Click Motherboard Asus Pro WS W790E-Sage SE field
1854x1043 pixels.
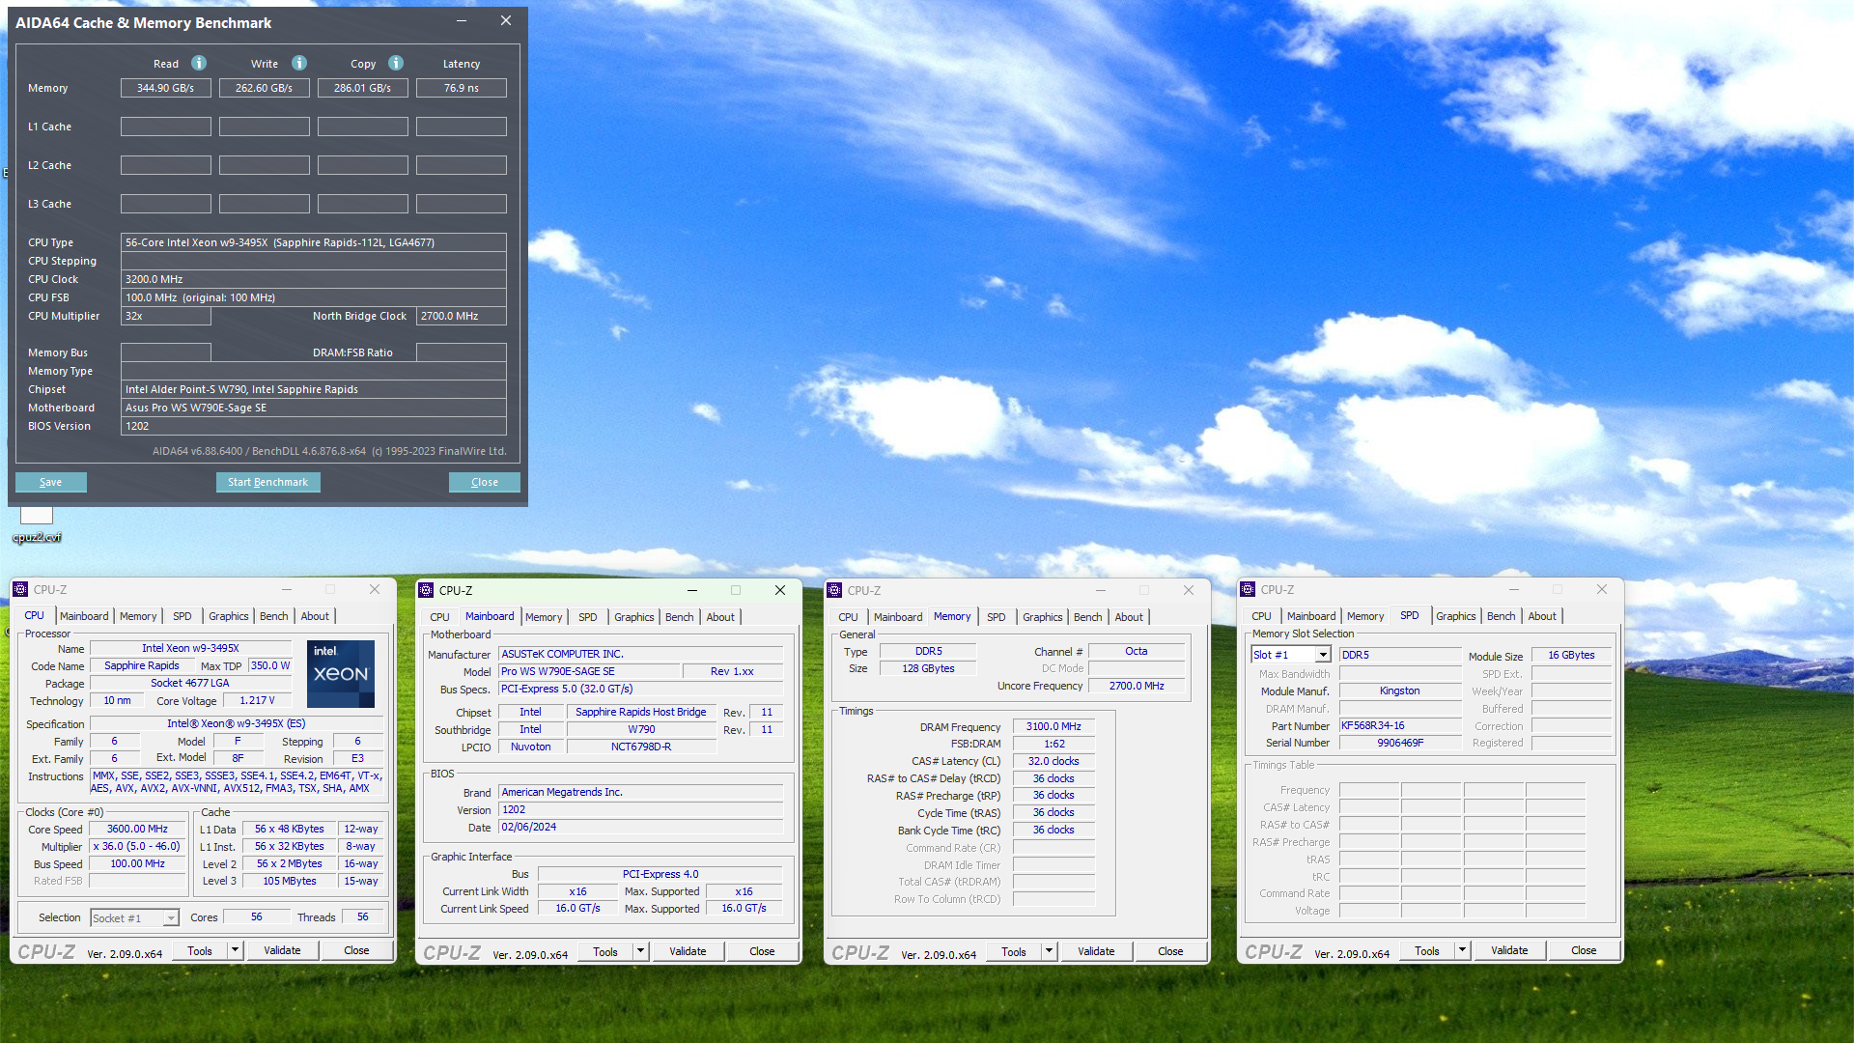314,408
